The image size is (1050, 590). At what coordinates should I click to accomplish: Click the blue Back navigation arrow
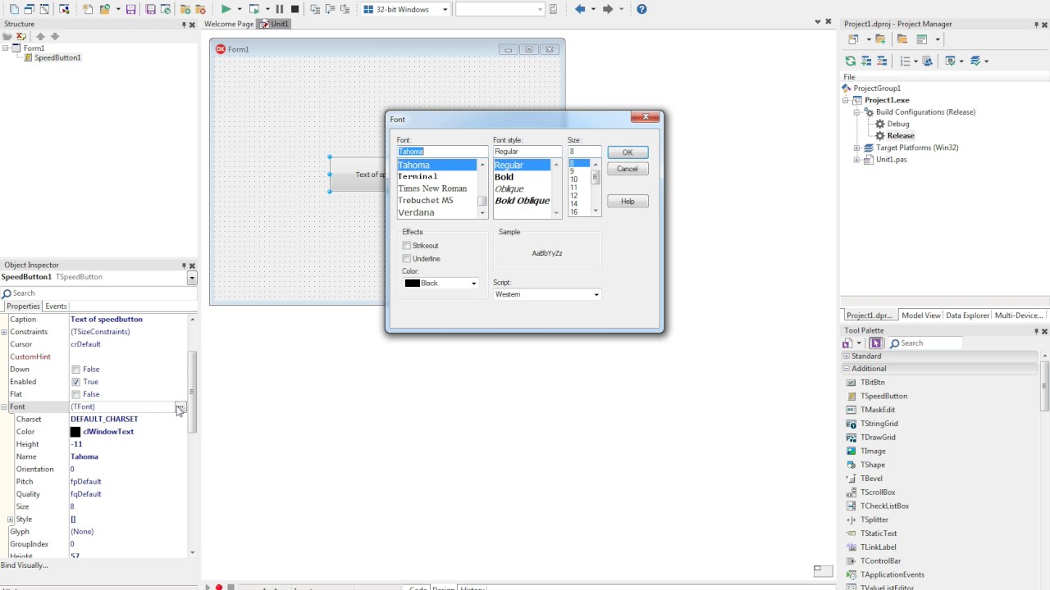click(x=580, y=9)
